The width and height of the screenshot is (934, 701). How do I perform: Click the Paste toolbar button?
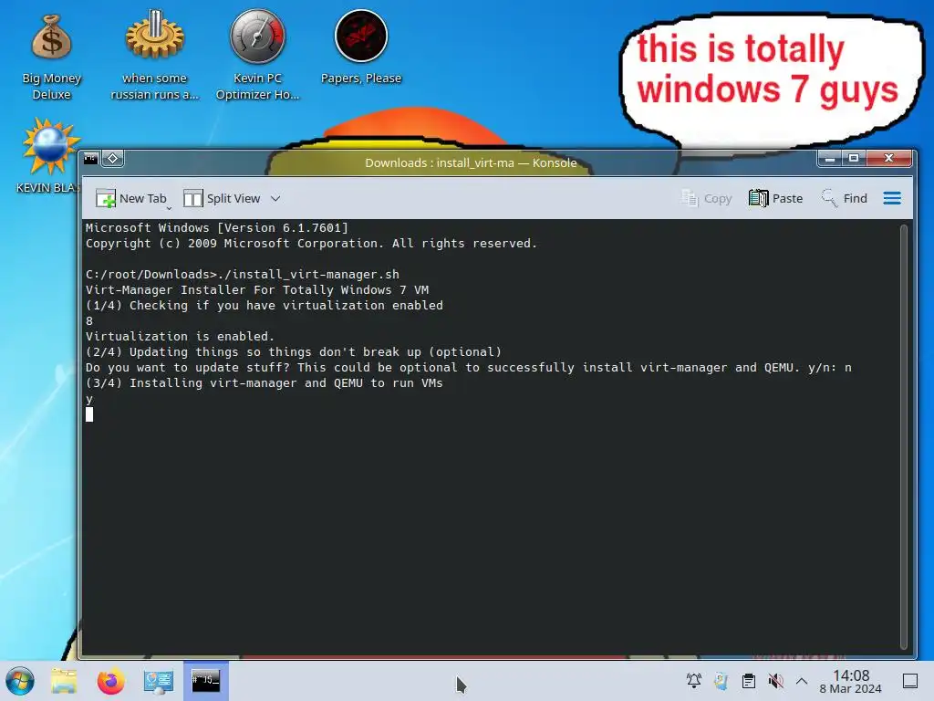click(775, 198)
